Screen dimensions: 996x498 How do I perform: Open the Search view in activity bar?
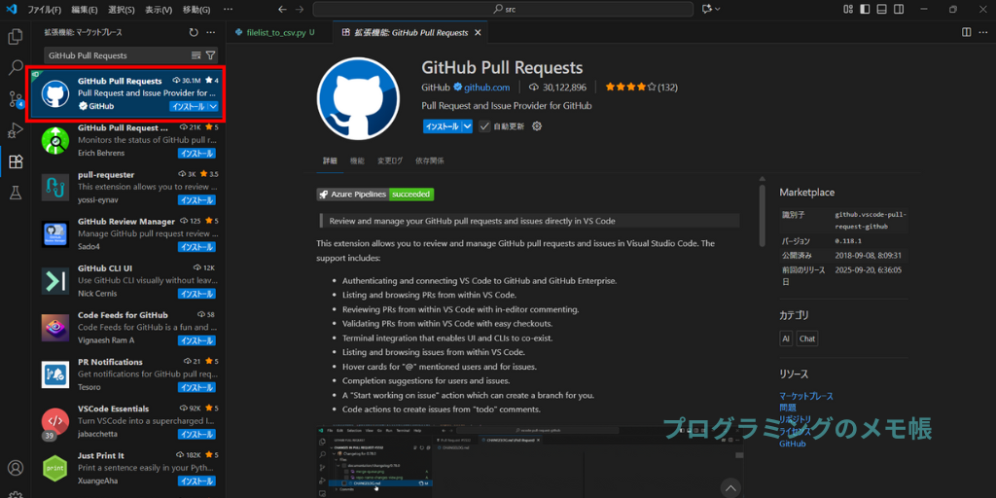pos(16,68)
